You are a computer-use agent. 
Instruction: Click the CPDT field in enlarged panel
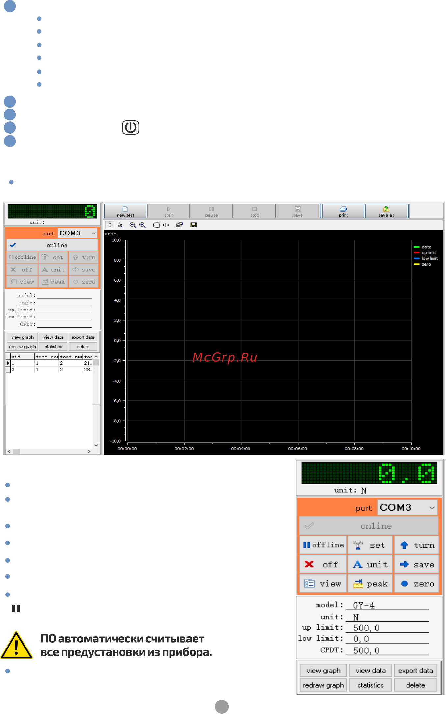[x=387, y=650]
